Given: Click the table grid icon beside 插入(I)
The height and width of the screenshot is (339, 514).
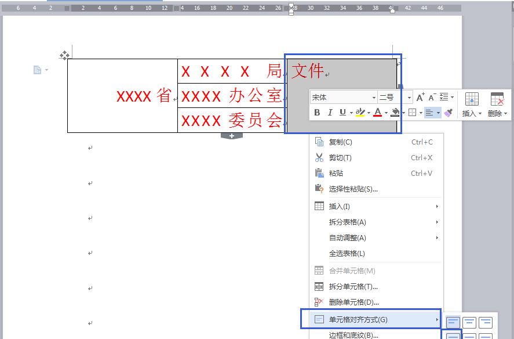Looking at the screenshot, I should pyautogui.click(x=319, y=206).
